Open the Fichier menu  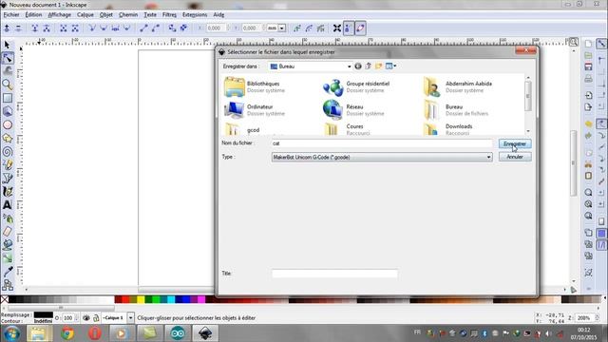(11, 15)
